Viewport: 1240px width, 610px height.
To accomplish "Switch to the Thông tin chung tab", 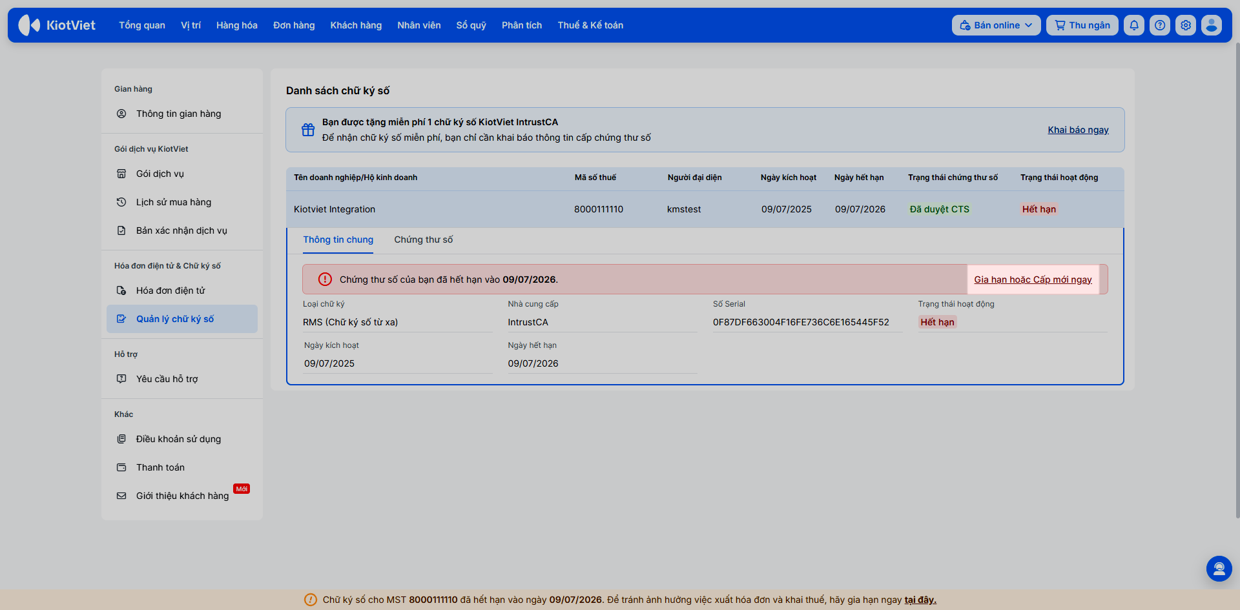I will tap(338, 240).
